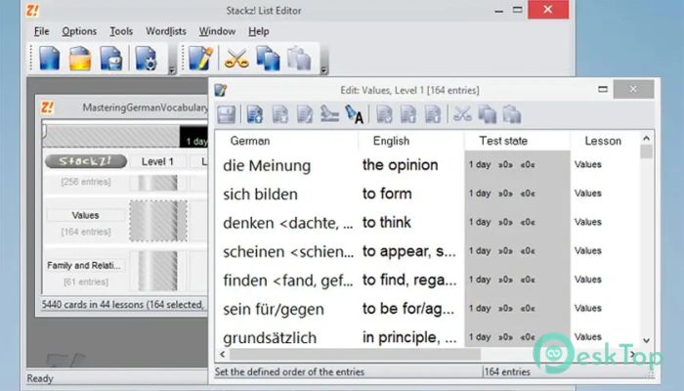Click the page-with-checkmark icon in Edit window
684x391 pixels.
[x=384, y=114]
